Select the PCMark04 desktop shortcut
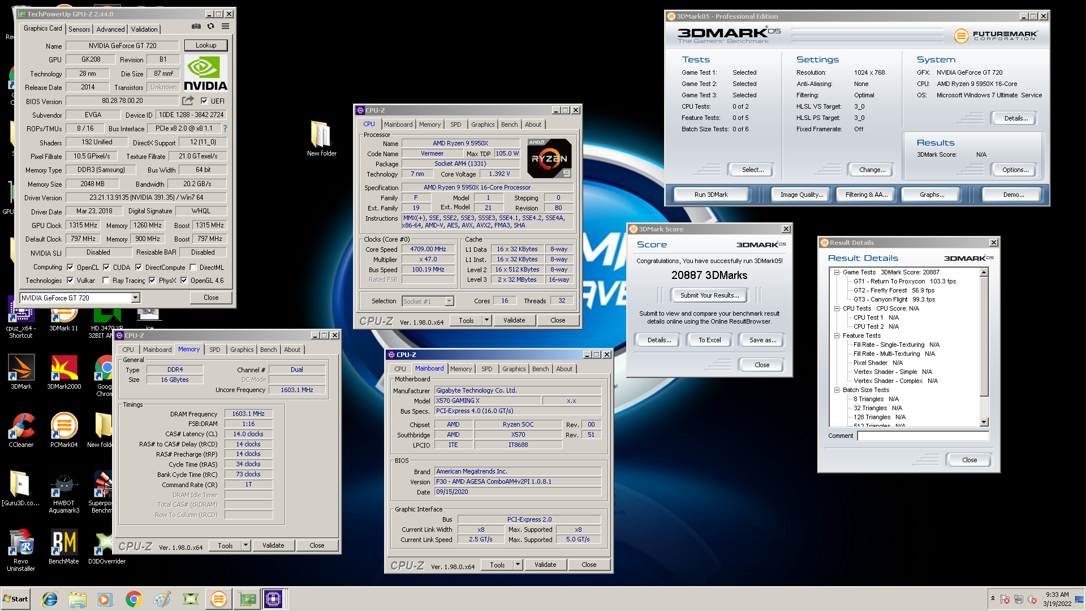Screen dimensions: 1086x611 pyautogui.click(x=64, y=431)
